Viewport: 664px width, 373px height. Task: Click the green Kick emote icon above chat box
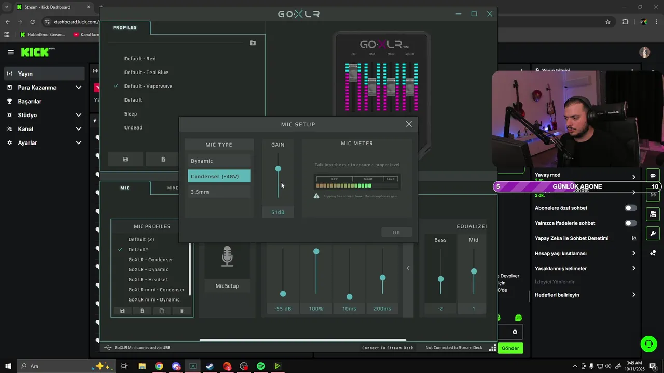[518, 318]
